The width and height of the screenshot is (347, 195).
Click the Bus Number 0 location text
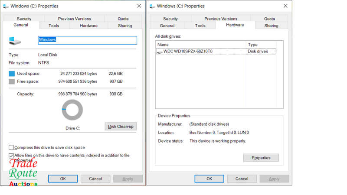tap(219, 133)
